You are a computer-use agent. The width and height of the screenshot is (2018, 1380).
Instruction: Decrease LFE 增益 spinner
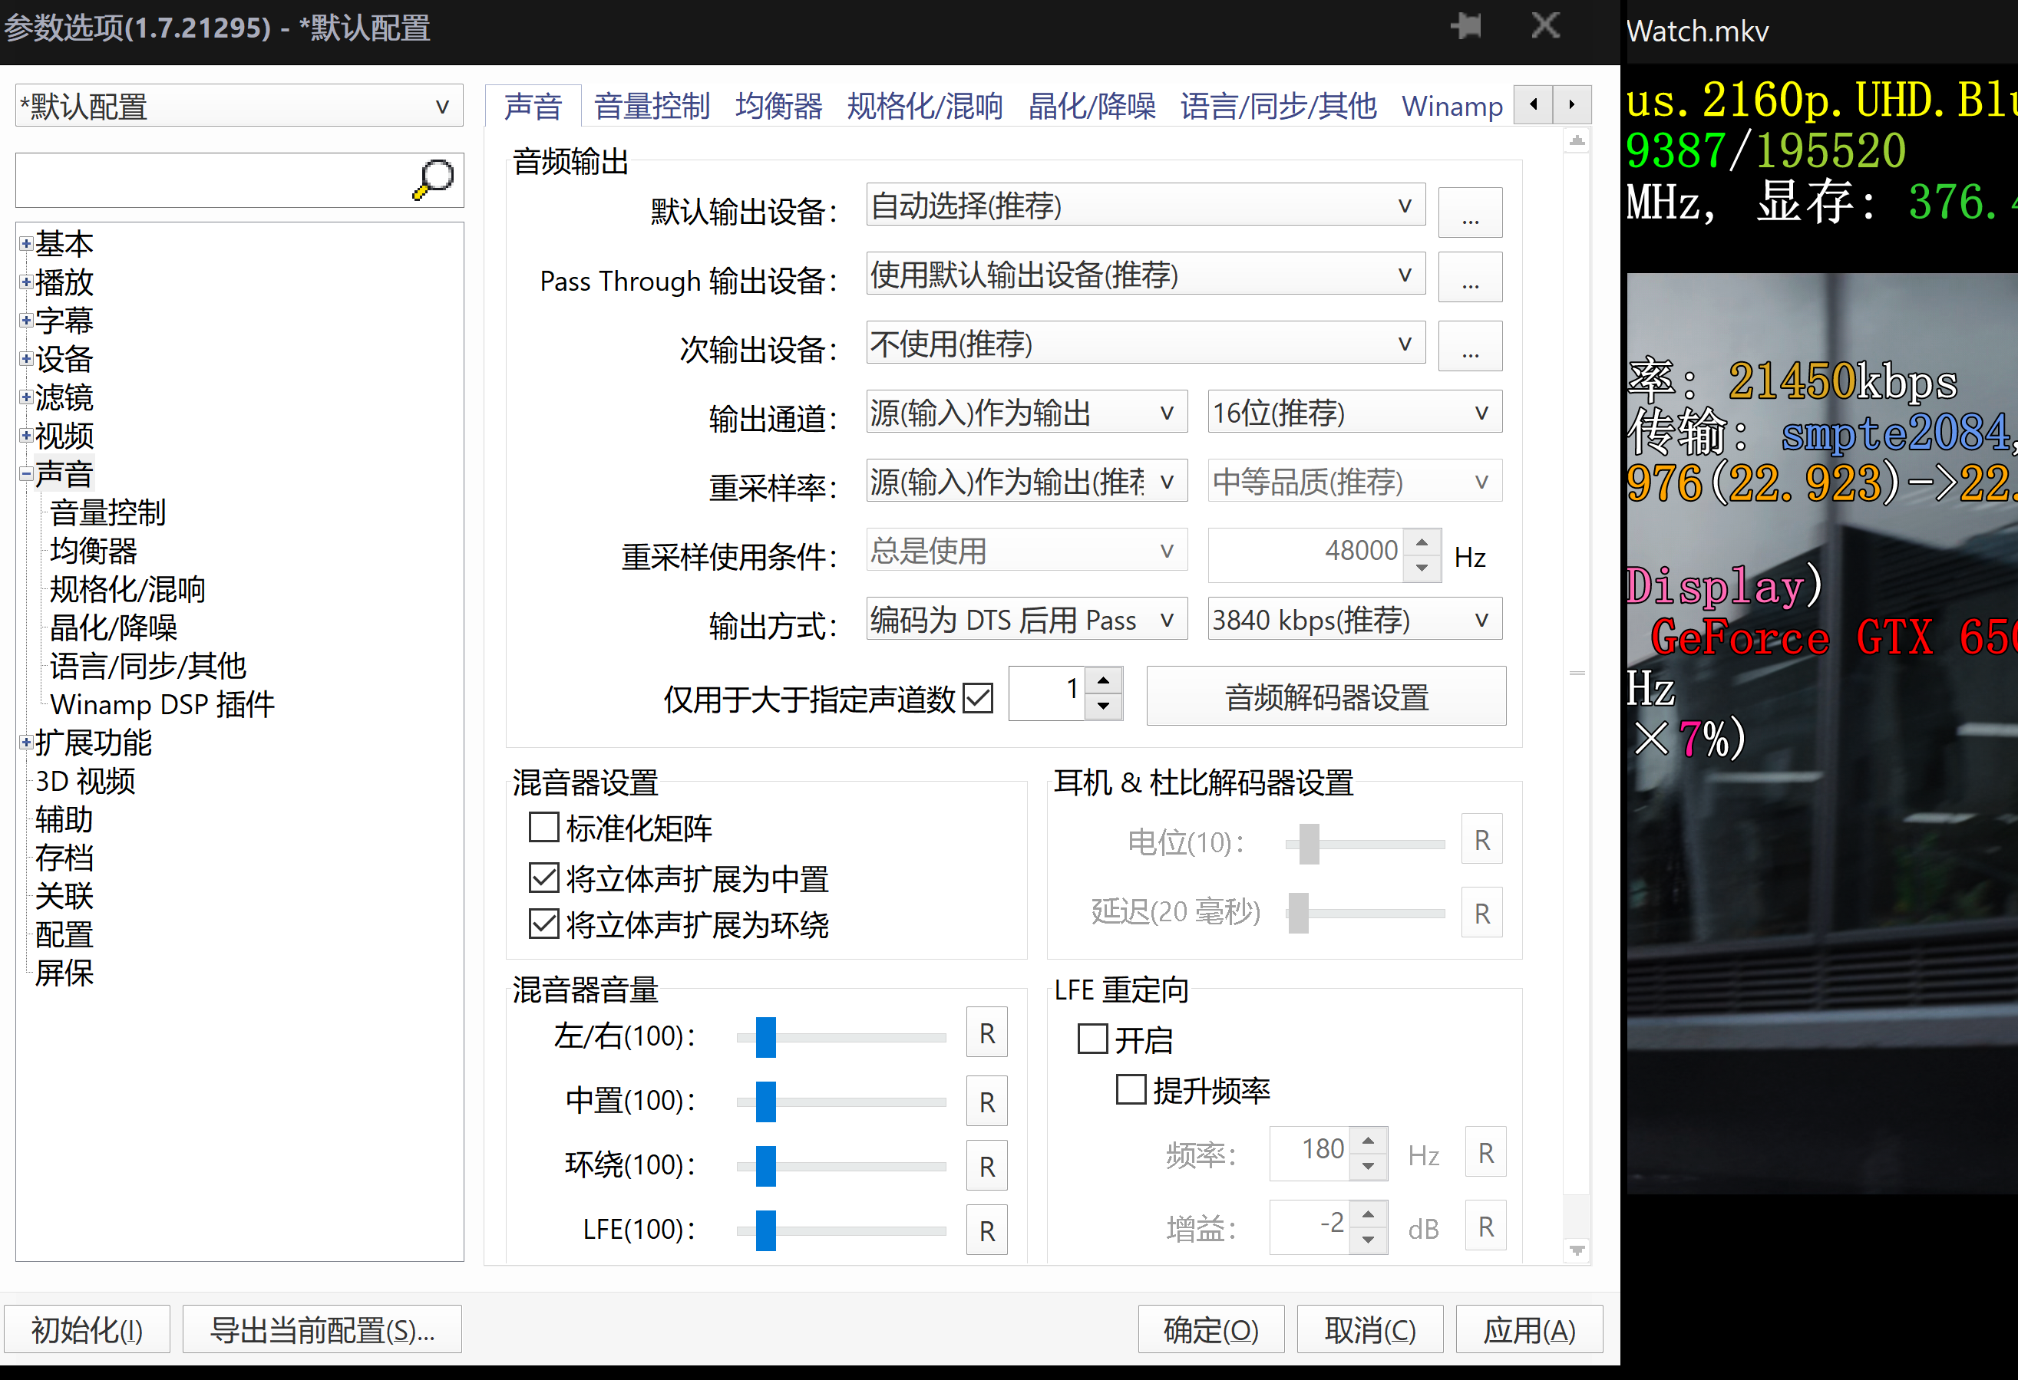(1369, 1240)
